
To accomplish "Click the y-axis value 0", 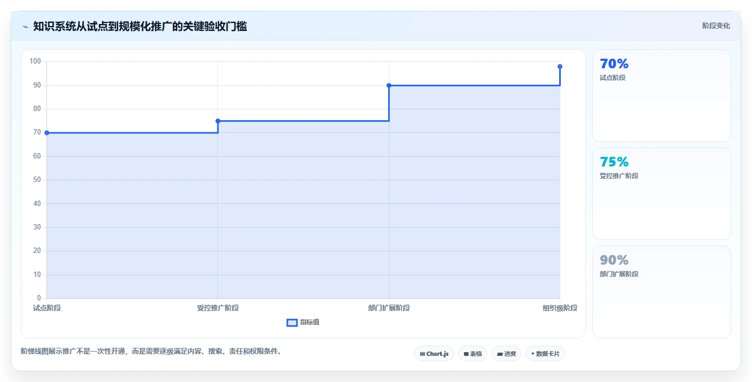I will [39, 298].
